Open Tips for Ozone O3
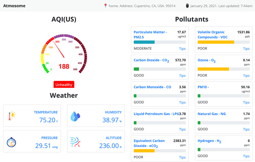The image size is (255, 162). [x=246, y=76]
